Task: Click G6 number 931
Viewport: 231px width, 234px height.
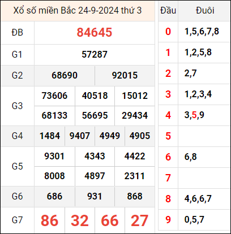Action: click(95, 196)
